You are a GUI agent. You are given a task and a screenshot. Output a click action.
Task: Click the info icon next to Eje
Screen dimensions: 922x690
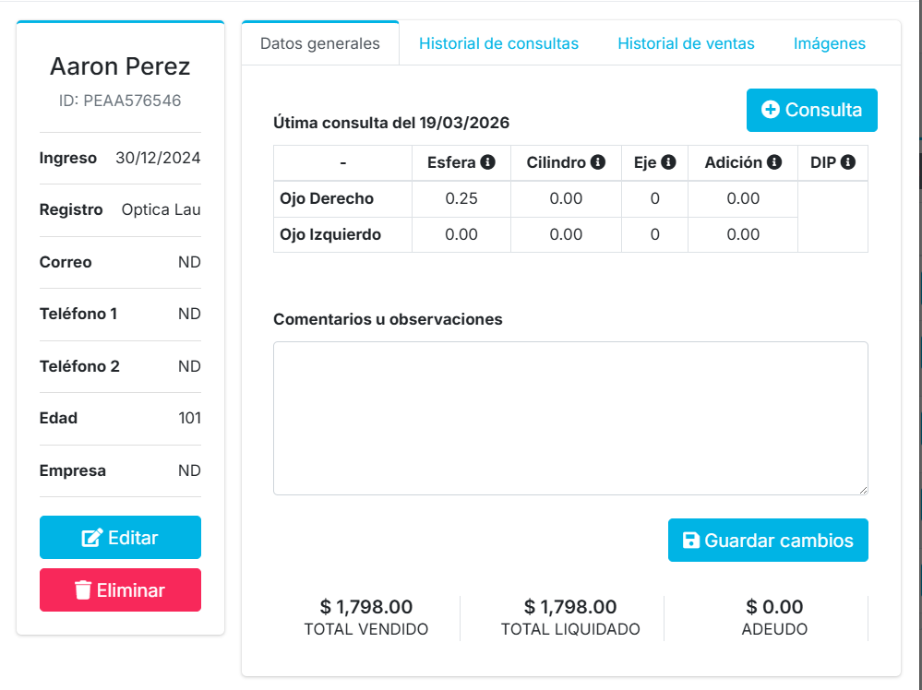point(668,162)
